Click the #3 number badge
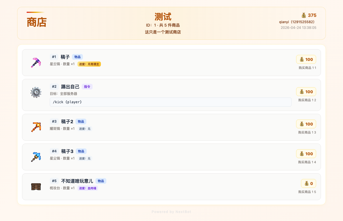The image size is (343, 221). (x=54, y=122)
